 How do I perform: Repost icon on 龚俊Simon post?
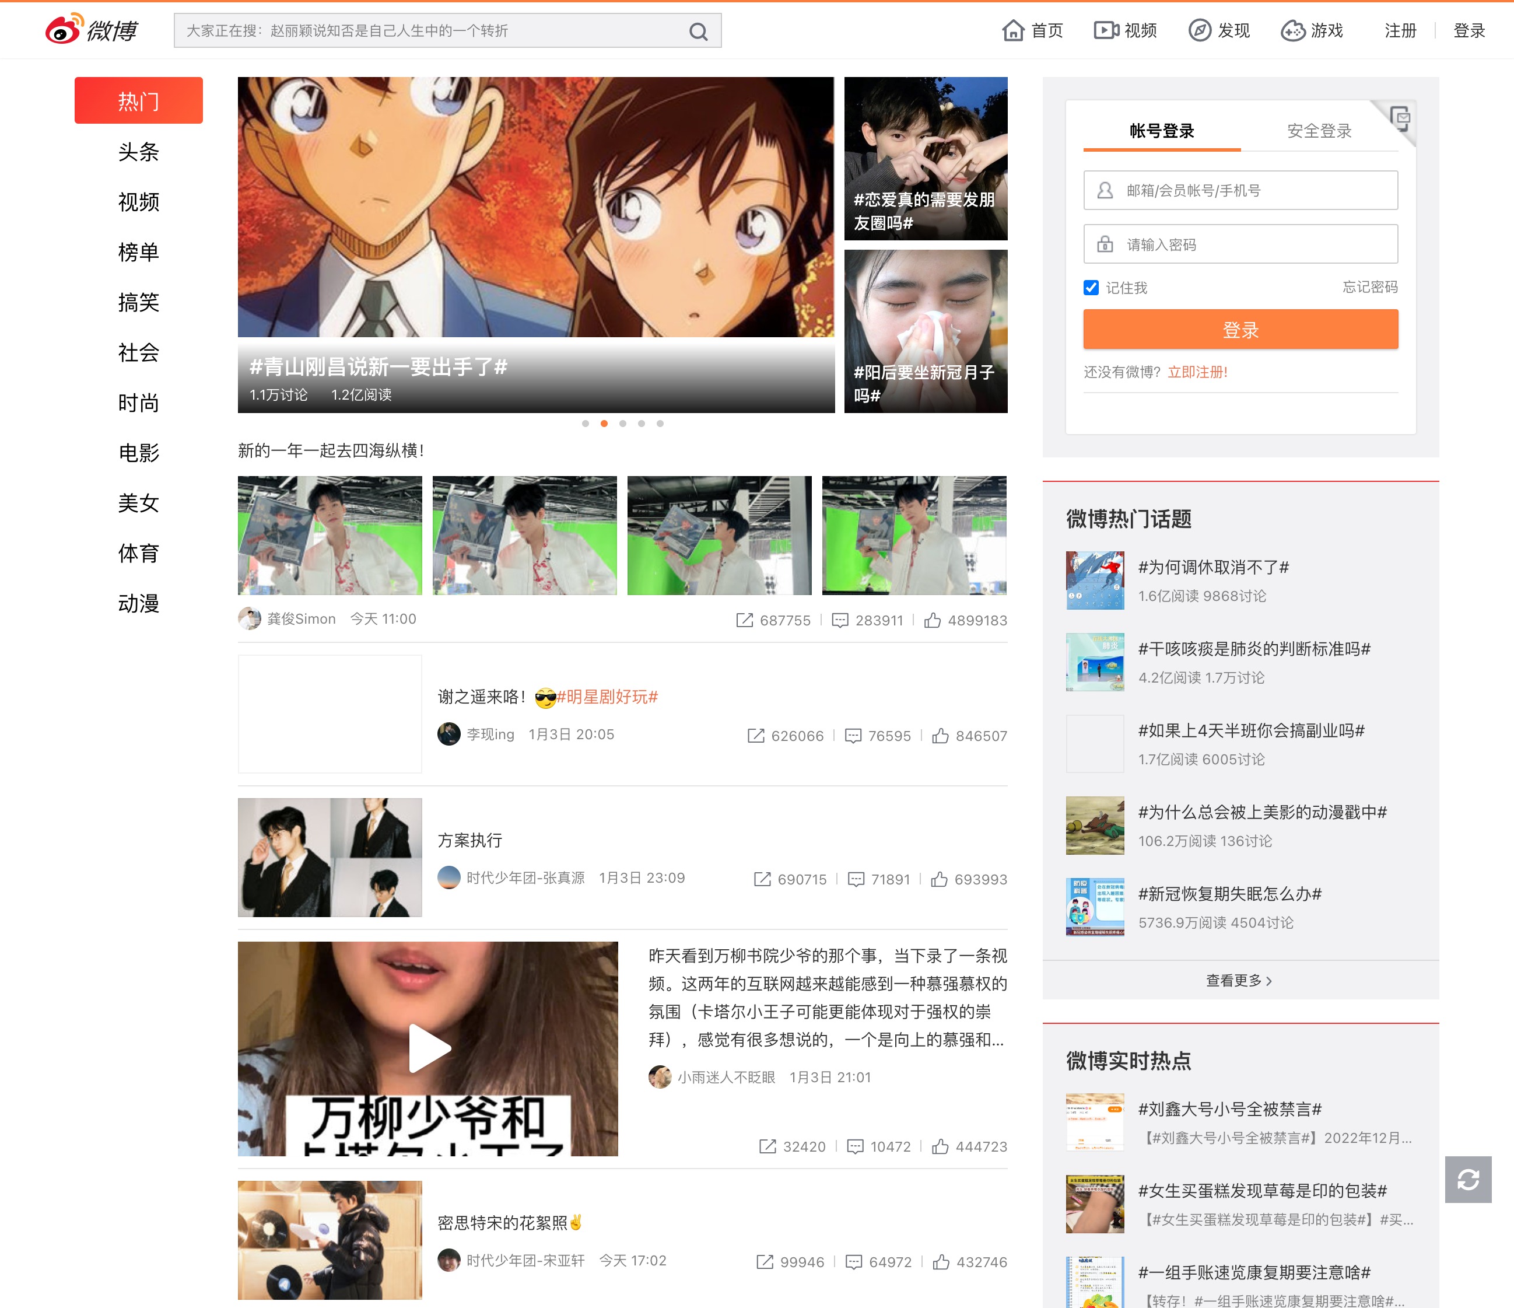pyautogui.click(x=745, y=620)
